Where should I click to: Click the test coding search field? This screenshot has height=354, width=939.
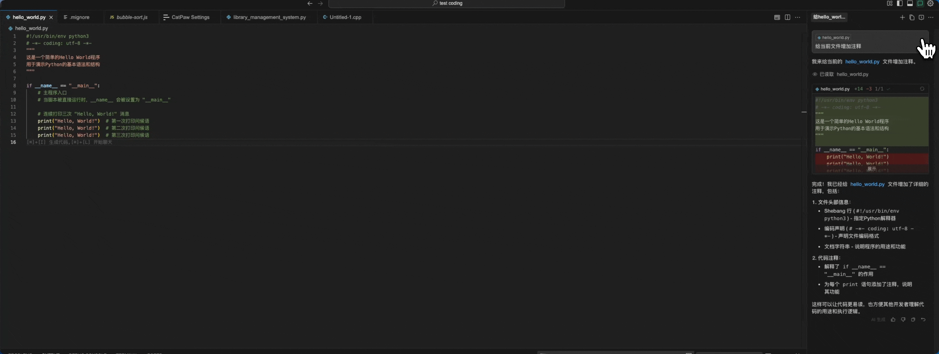click(447, 3)
